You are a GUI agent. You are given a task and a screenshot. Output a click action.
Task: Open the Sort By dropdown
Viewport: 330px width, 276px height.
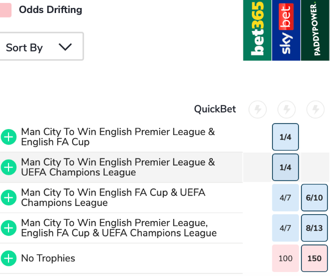pos(40,47)
